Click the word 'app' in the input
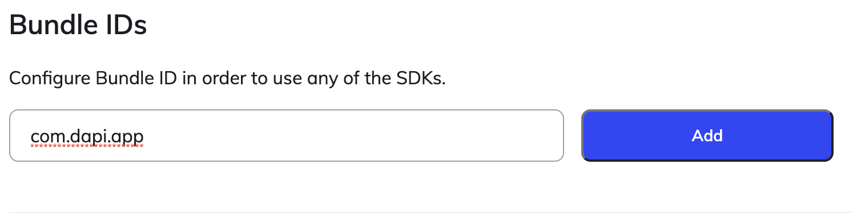 [127, 137]
